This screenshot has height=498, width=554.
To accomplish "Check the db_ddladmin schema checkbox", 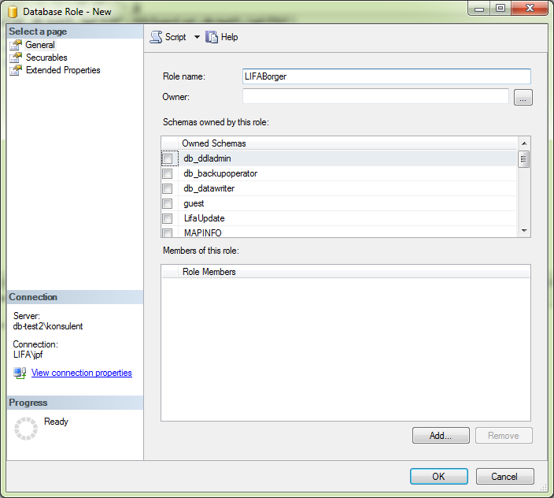I will tap(167, 158).
